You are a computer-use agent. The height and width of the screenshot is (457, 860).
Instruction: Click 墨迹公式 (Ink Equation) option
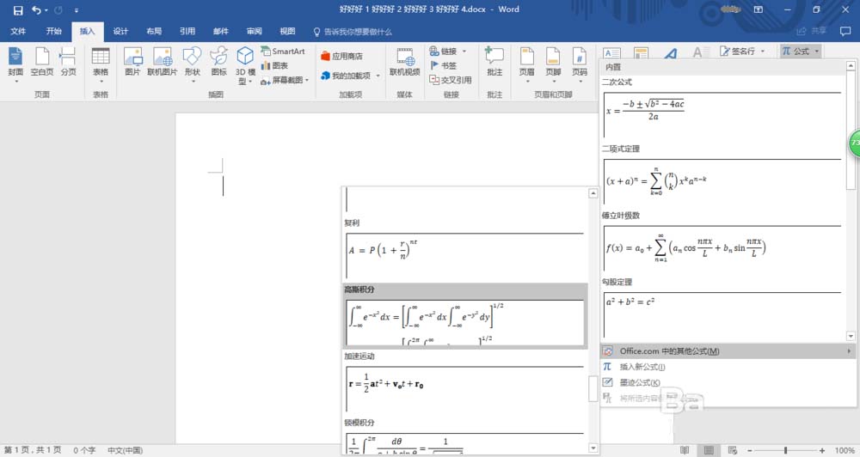click(x=640, y=382)
